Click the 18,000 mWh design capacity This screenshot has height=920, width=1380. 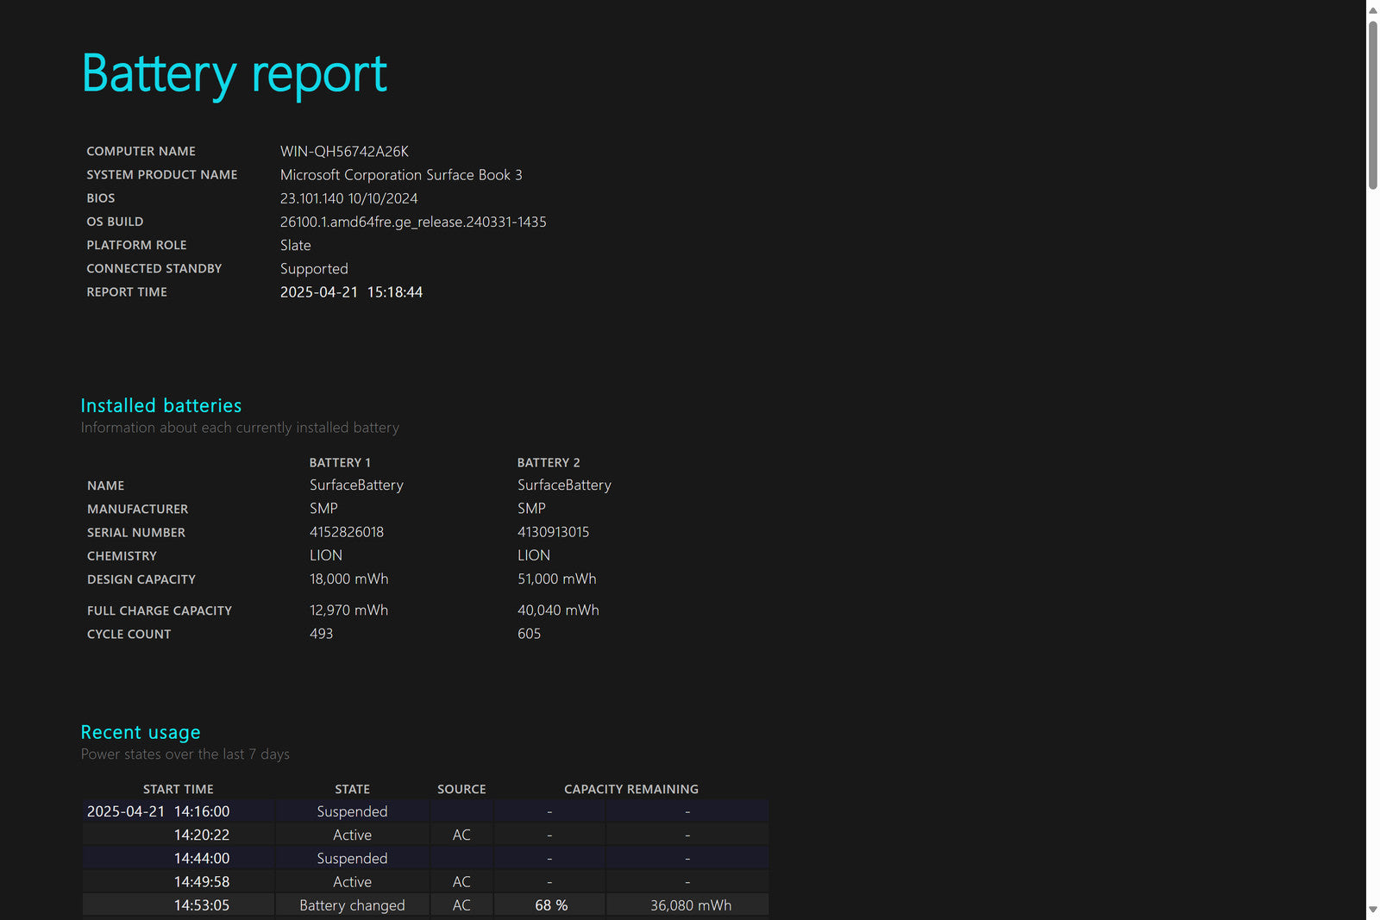[x=348, y=579]
